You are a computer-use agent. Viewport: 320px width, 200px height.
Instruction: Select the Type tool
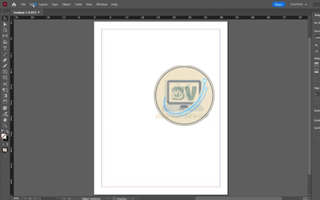point(5,48)
